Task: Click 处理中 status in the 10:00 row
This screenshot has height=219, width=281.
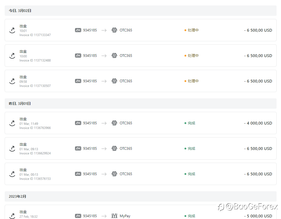Action: coord(191,56)
